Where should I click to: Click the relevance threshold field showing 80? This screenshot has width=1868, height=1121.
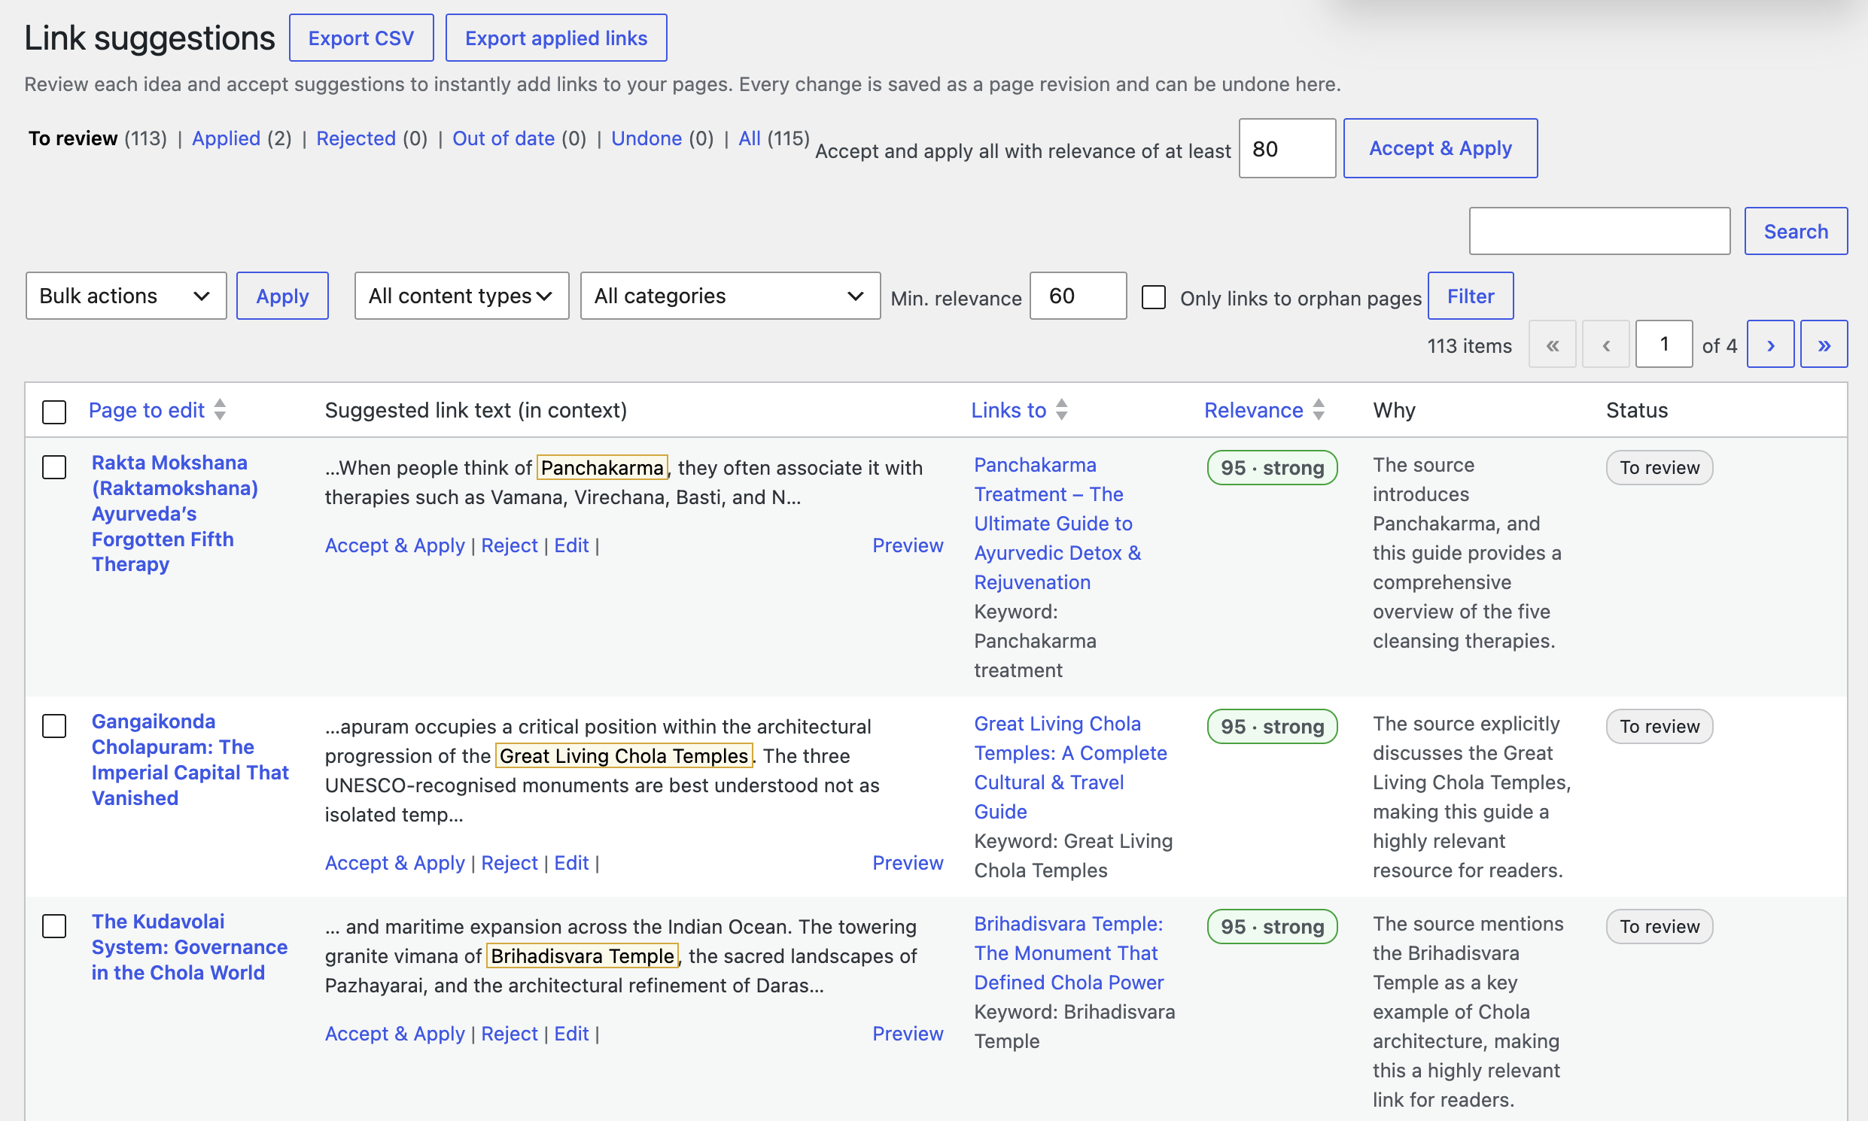1288,148
